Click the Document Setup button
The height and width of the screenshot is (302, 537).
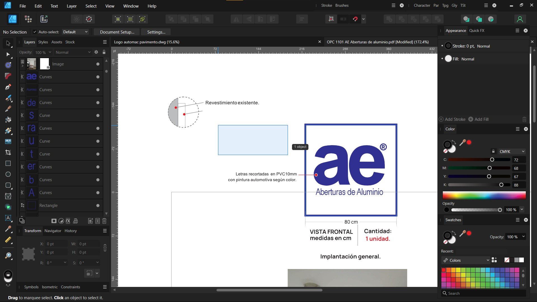coord(117,32)
